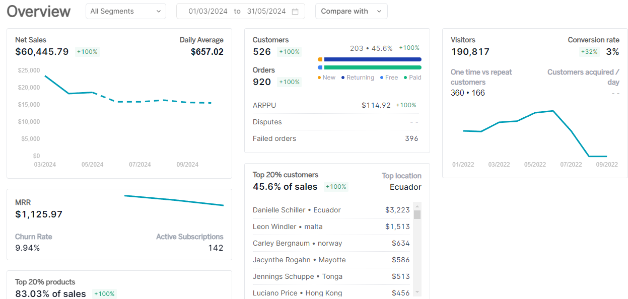Select Jennings Schuppe customer row
Screen dimensions: 628x299
click(331, 276)
